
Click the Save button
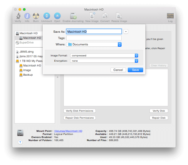(x=135, y=70)
